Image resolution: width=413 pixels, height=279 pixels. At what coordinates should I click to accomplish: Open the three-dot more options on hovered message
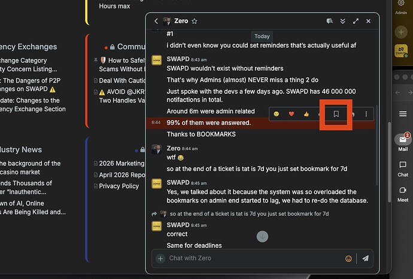coord(366,114)
